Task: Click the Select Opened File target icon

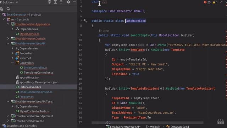Action: (49, 2)
